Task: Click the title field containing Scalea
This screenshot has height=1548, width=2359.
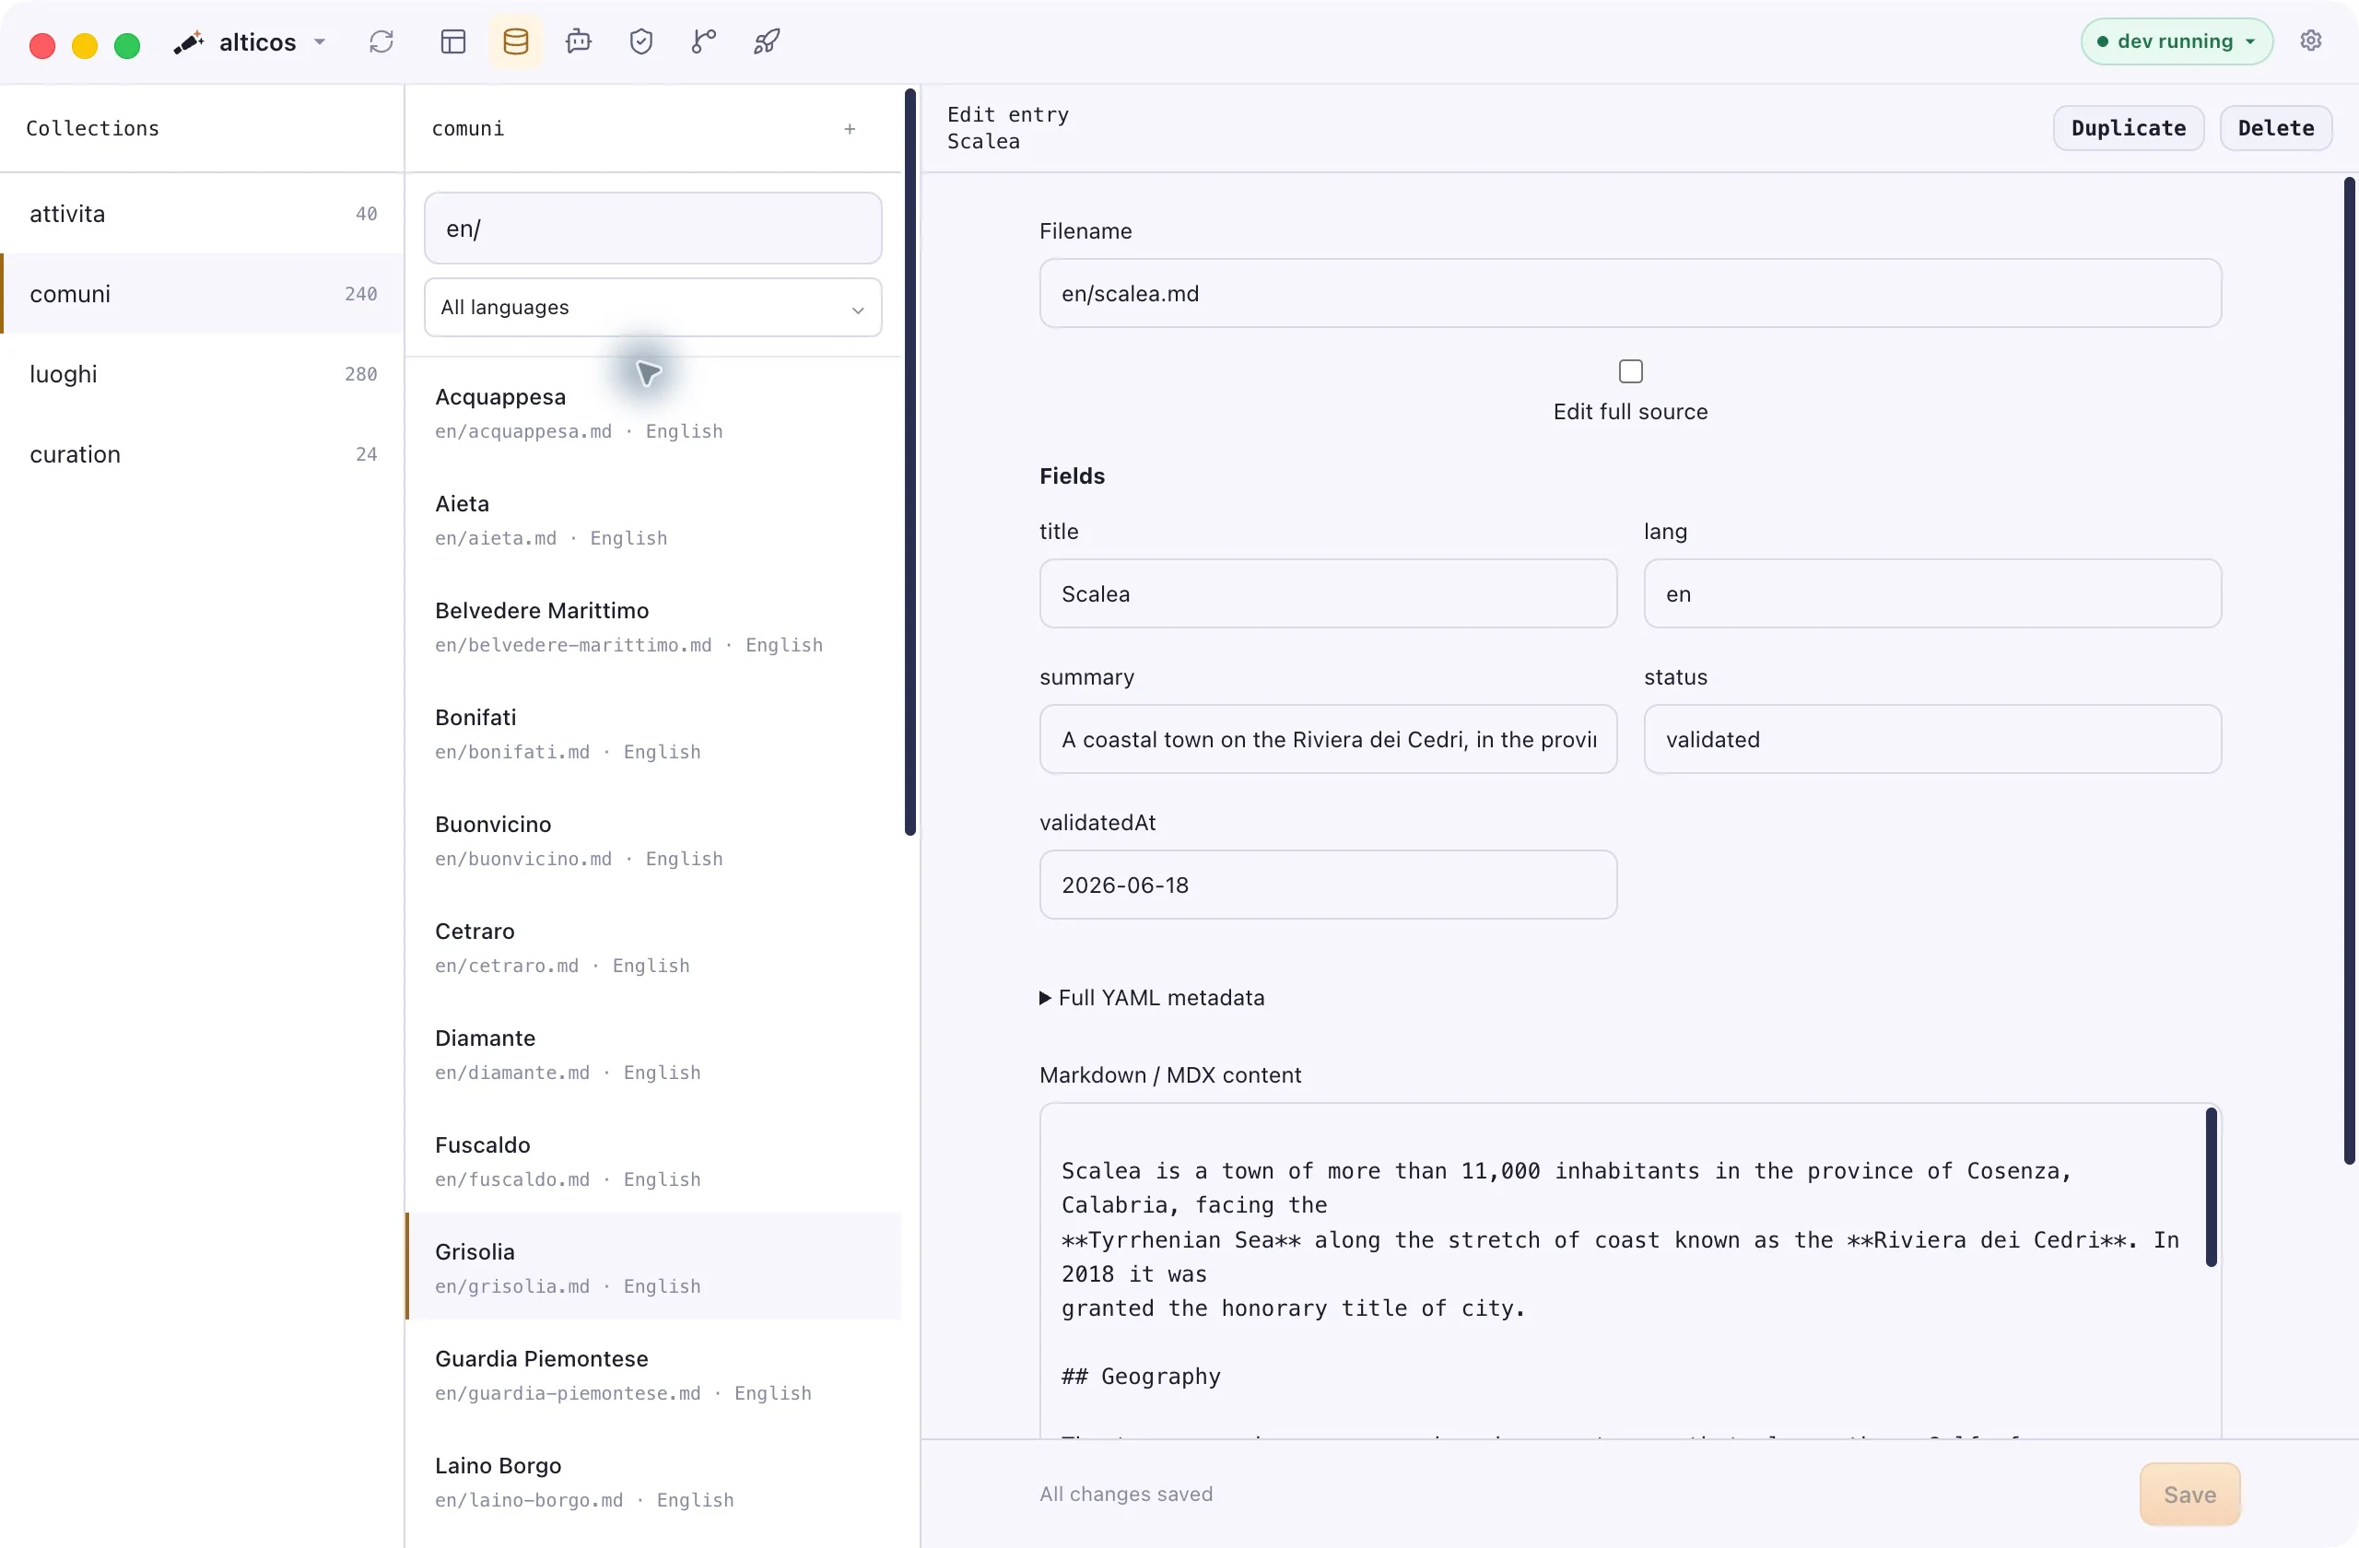Action: click(x=1328, y=593)
